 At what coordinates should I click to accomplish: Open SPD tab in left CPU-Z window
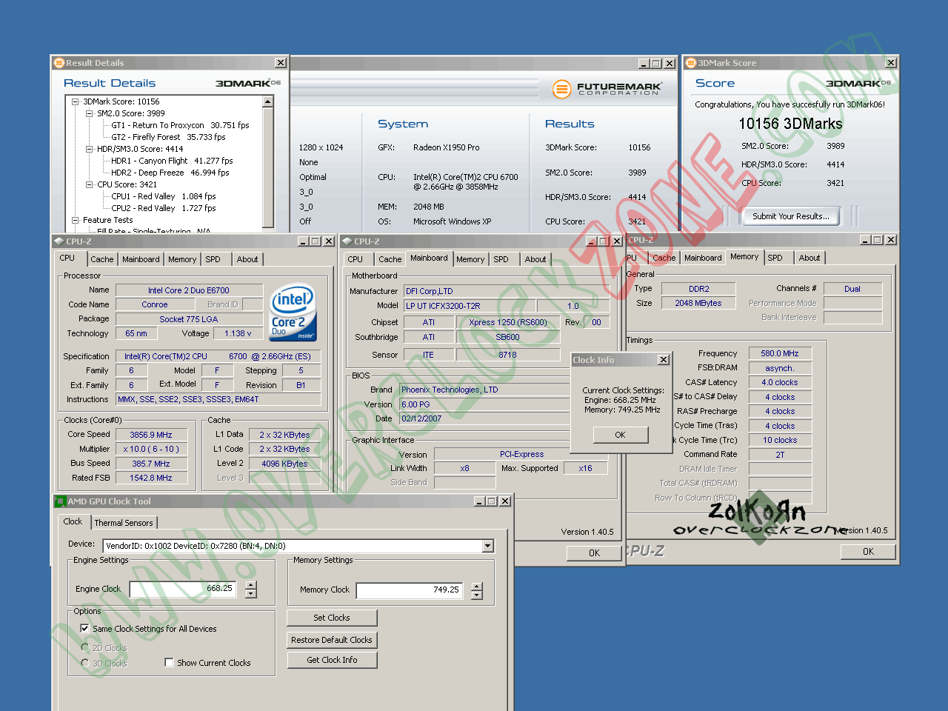213,259
